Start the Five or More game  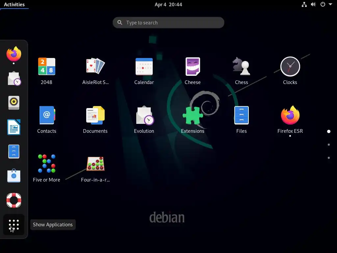[x=47, y=163]
